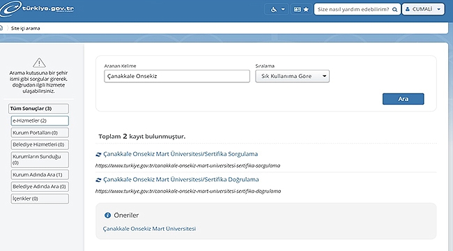Select the 'Belediye Hizmetleri (0)' filter
The width and height of the screenshot is (453, 251).
pos(40,144)
